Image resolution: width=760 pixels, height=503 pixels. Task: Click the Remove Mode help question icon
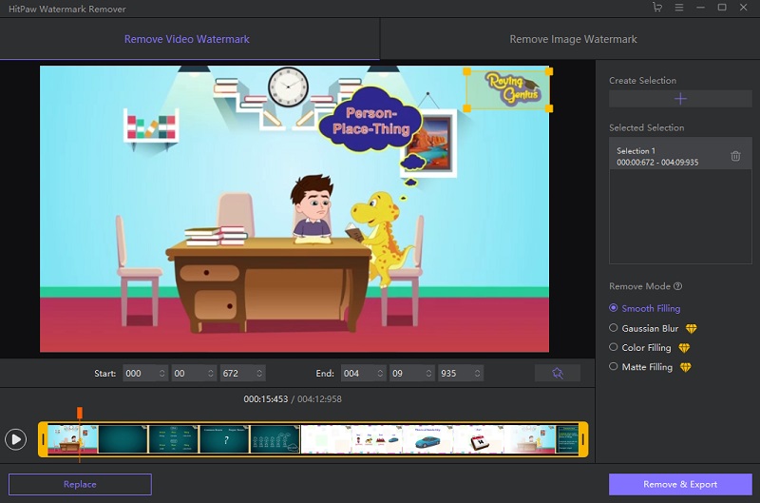tap(677, 286)
